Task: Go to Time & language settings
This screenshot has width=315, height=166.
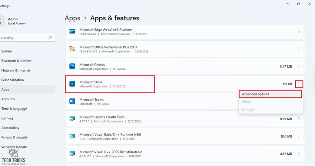Action: (27, 108)
